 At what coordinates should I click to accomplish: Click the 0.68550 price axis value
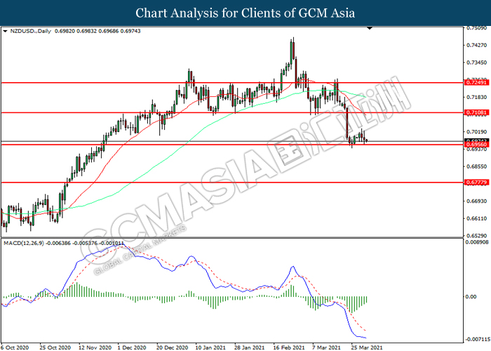point(476,166)
